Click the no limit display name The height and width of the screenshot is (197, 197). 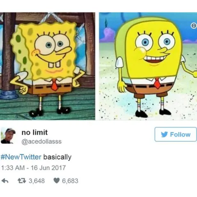click(x=34, y=132)
